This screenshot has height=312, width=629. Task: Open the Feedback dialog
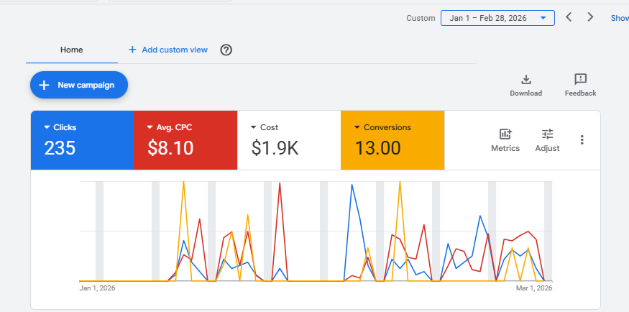580,86
